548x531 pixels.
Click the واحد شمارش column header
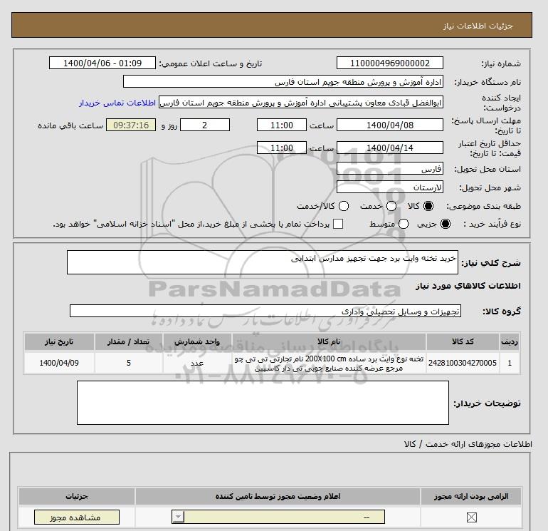coord(197,341)
